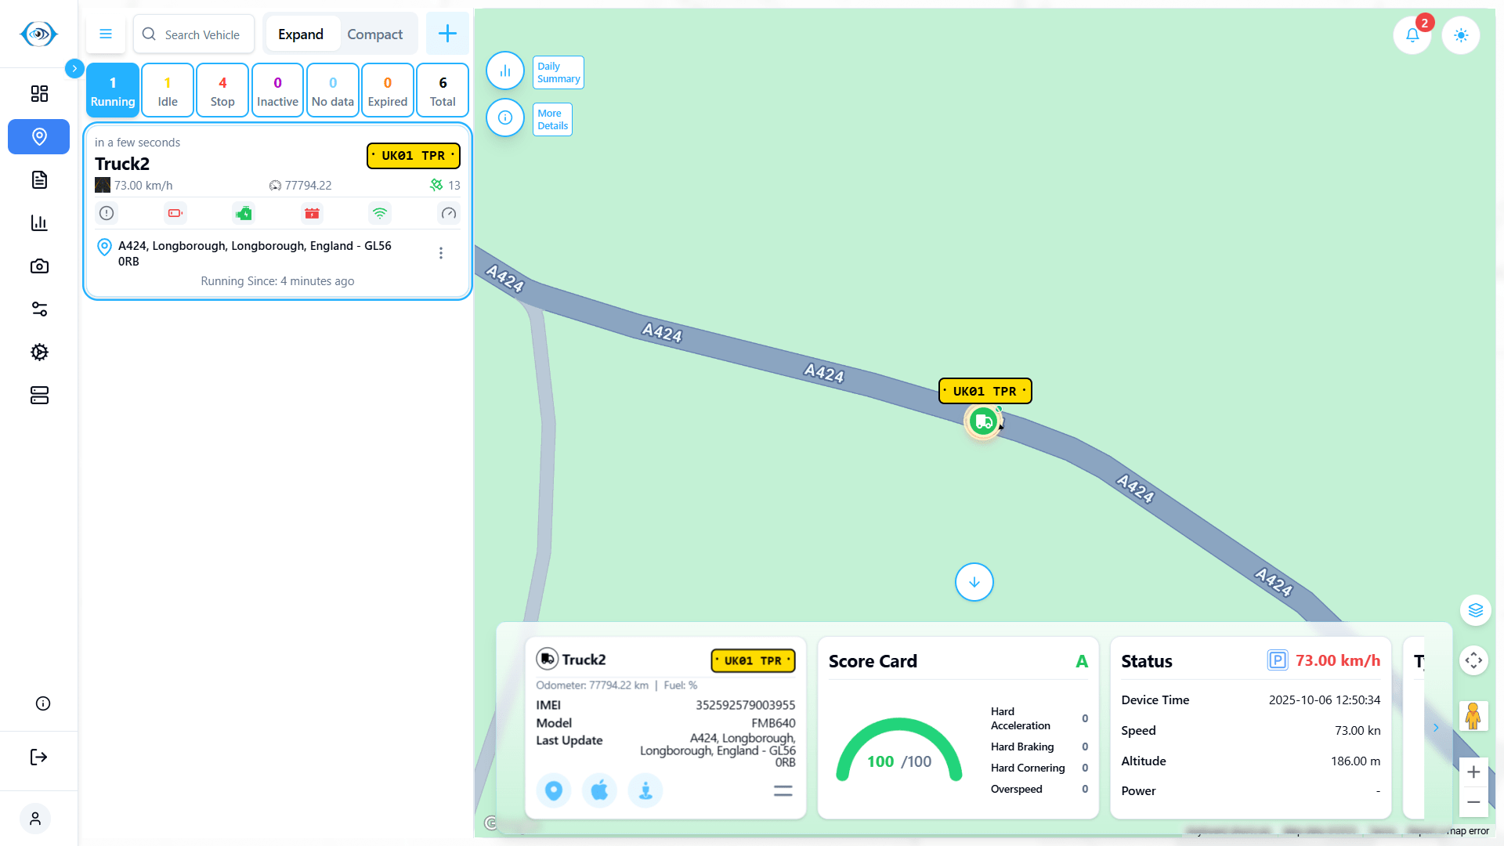The width and height of the screenshot is (1504, 846).
Task: Collapse bottom panel with down arrow
Action: (974, 582)
